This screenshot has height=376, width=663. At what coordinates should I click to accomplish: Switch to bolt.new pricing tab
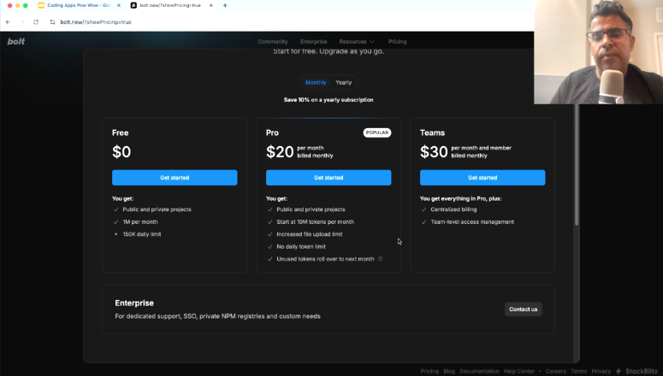click(170, 5)
